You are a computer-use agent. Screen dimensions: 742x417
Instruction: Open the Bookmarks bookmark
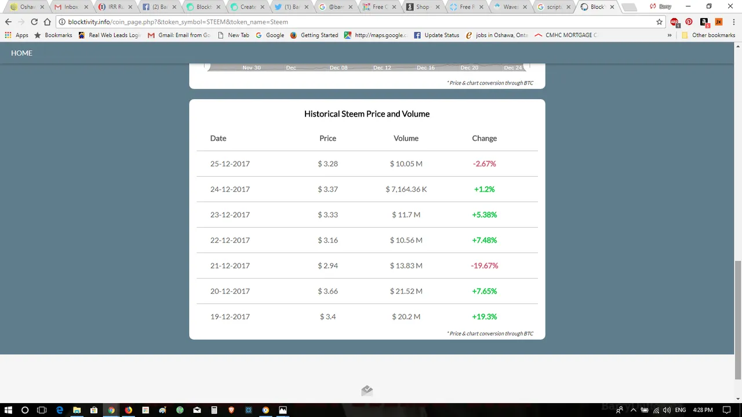(x=53, y=35)
